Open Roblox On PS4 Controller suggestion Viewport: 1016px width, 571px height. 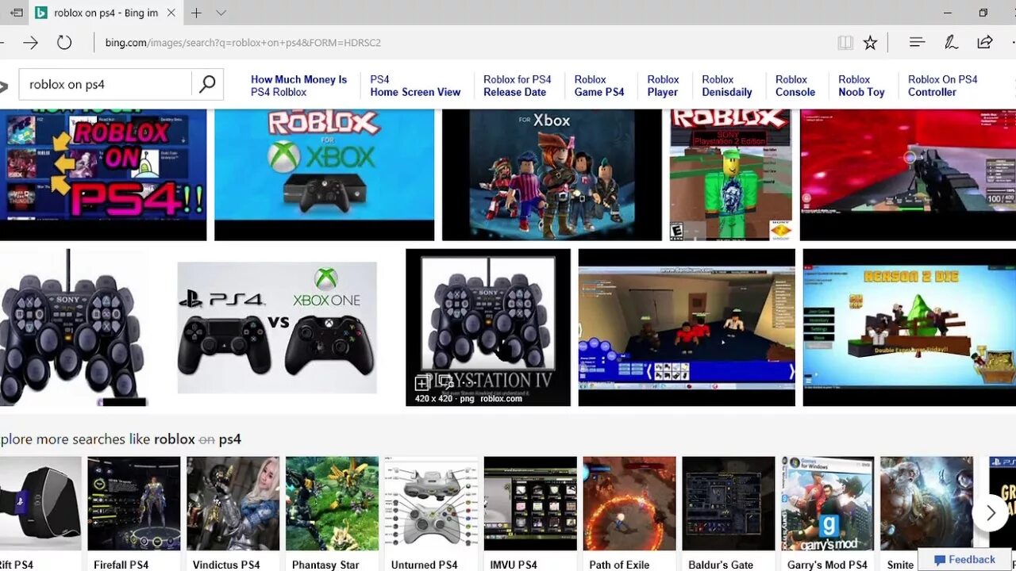[942, 86]
